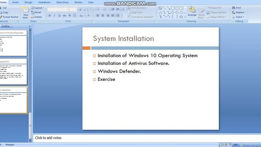The height and width of the screenshot is (147, 261).
Task: Click the Cut command
Action: coord(3,8)
